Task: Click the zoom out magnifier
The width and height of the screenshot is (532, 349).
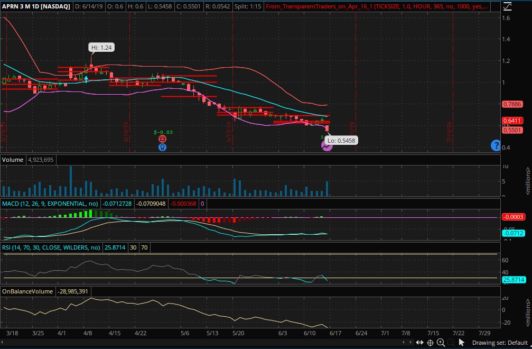Action: (x=451, y=343)
